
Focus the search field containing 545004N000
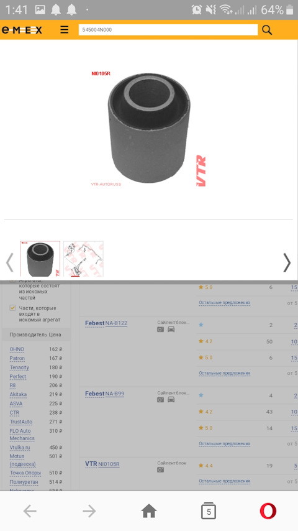(x=168, y=30)
